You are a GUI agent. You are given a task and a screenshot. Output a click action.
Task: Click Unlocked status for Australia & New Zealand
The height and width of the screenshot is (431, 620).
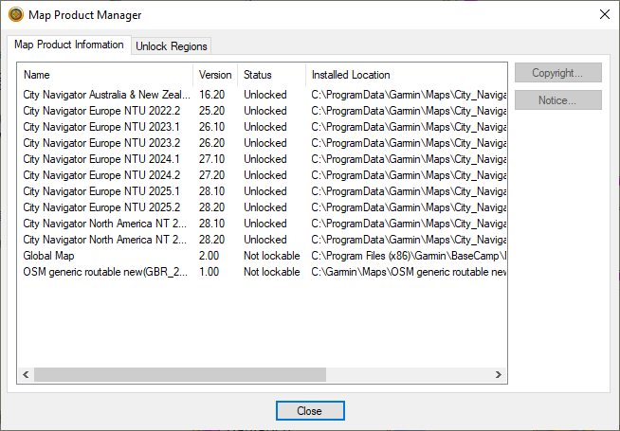click(x=264, y=95)
